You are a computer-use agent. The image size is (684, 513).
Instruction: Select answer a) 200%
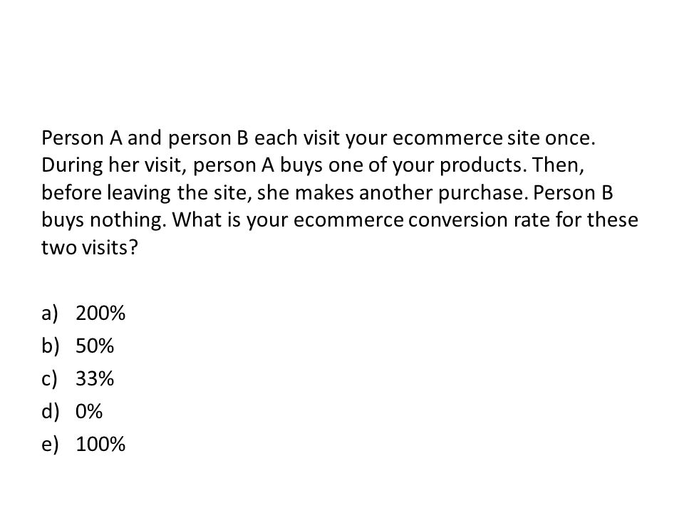click(x=83, y=313)
